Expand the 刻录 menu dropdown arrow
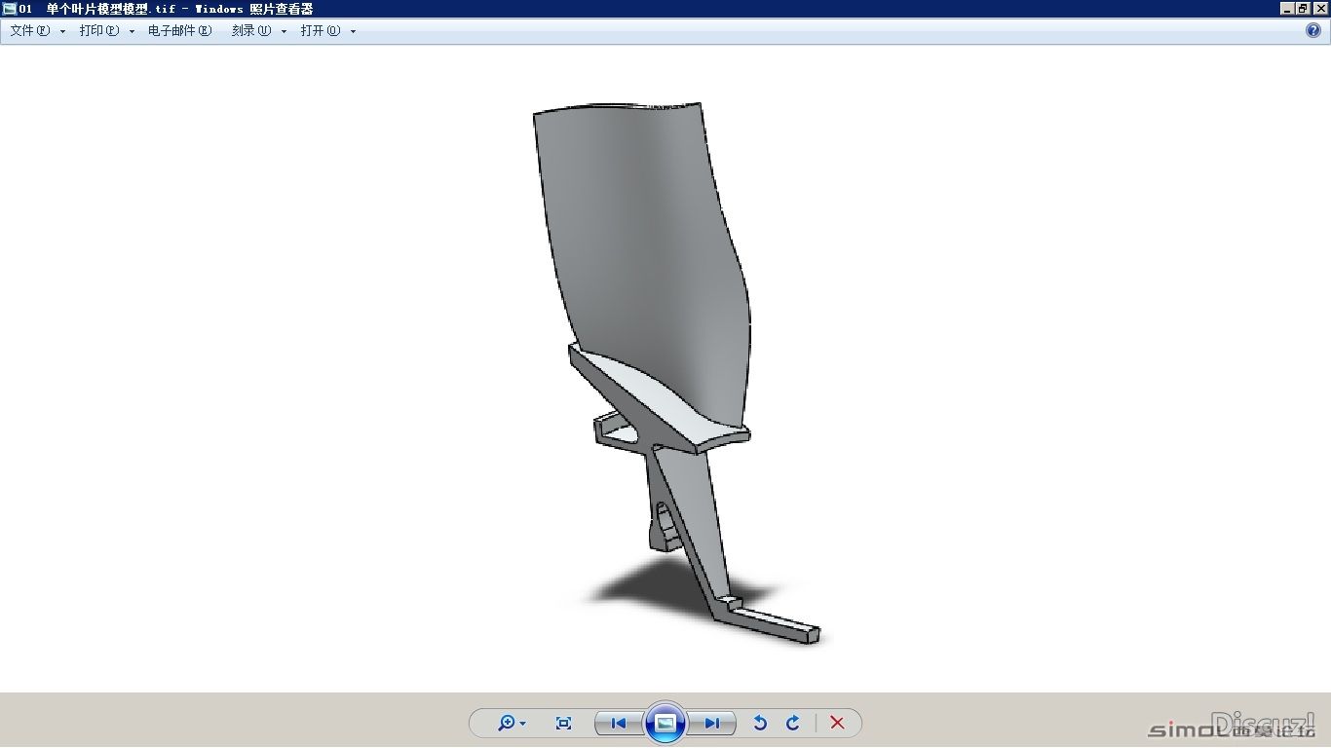This screenshot has height=748, width=1331. tap(284, 31)
